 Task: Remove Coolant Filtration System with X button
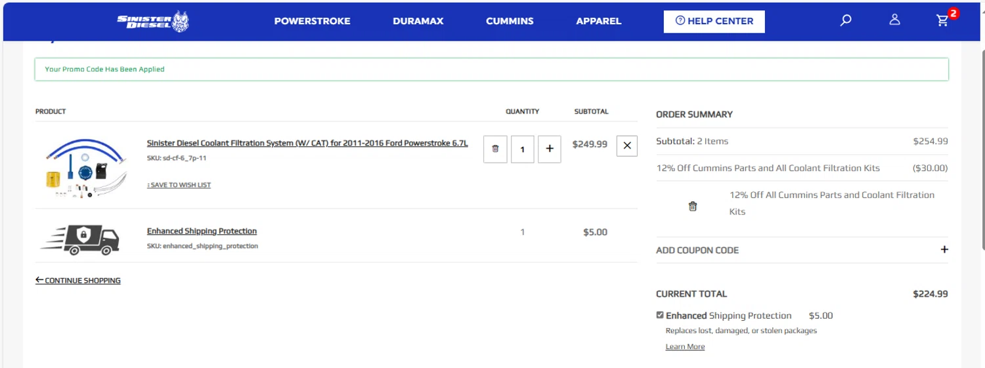(627, 146)
